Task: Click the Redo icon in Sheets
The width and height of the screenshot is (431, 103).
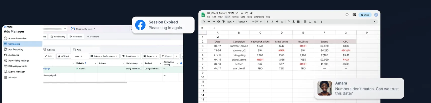Action: pos(214,22)
